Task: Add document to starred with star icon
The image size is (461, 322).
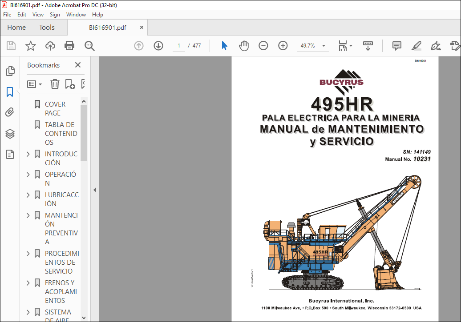Action: (x=31, y=46)
